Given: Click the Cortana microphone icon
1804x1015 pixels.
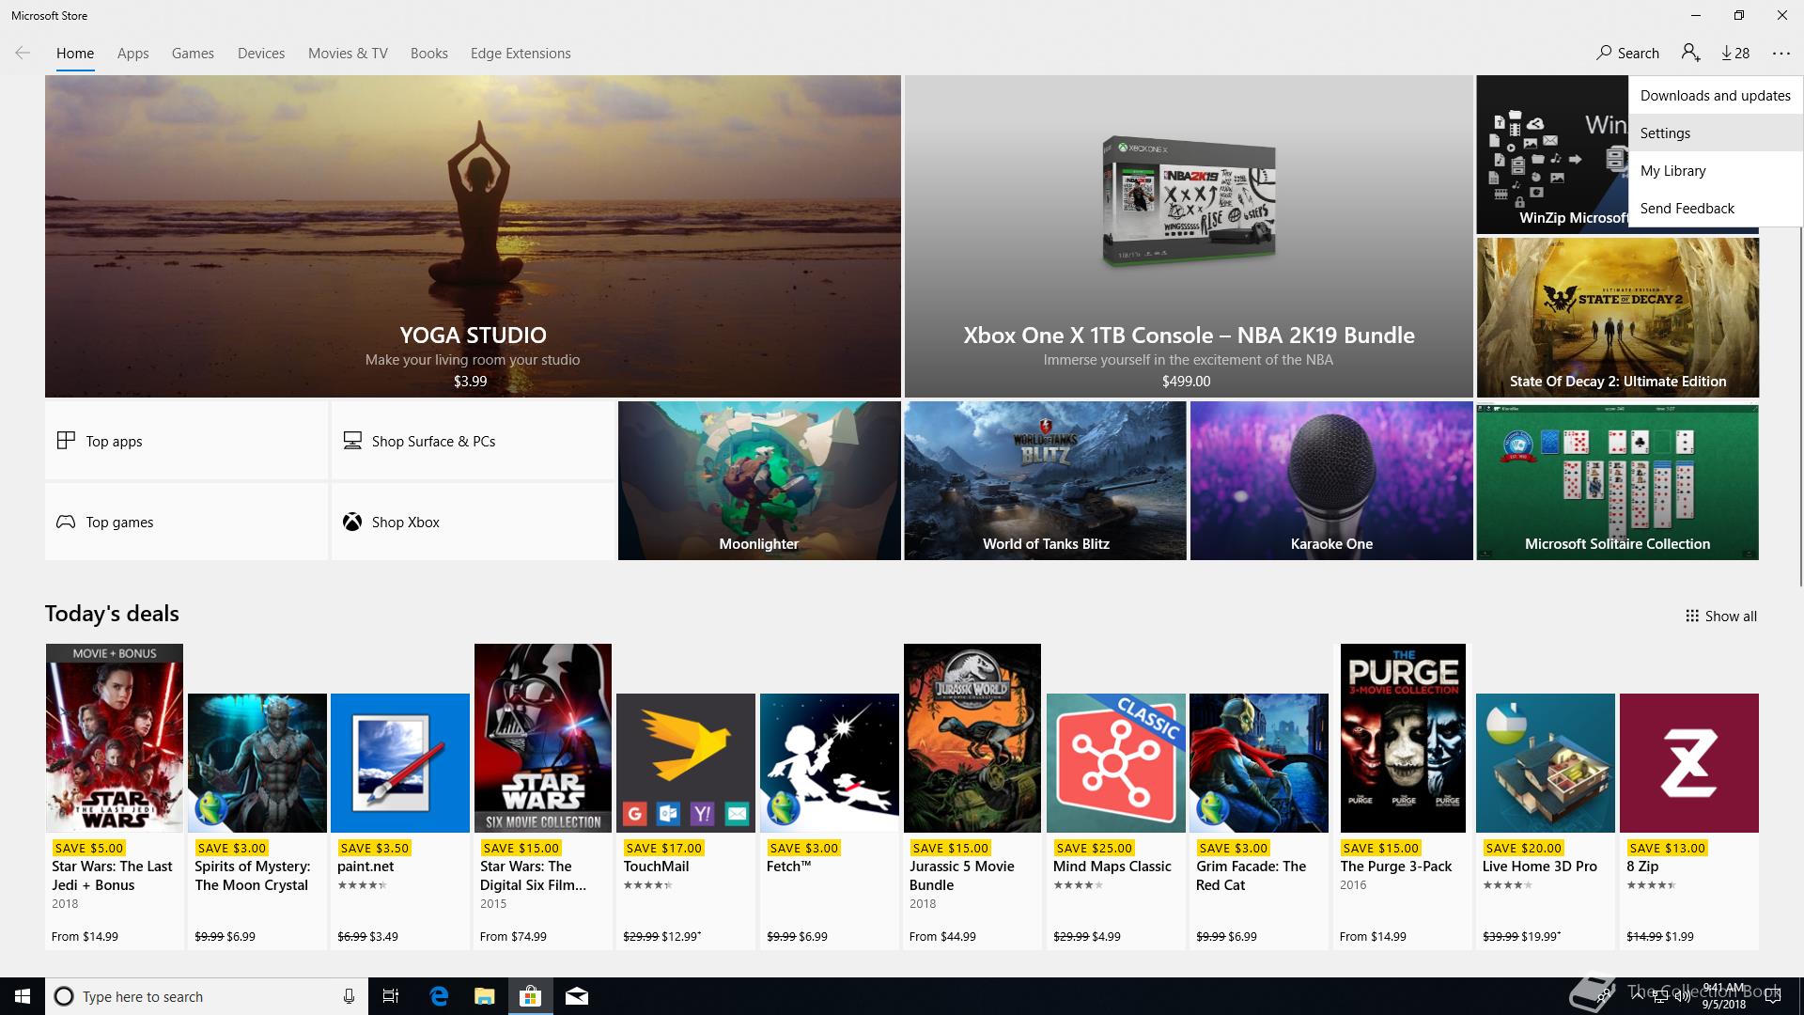Looking at the screenshot, I should (x=349, y=996).
